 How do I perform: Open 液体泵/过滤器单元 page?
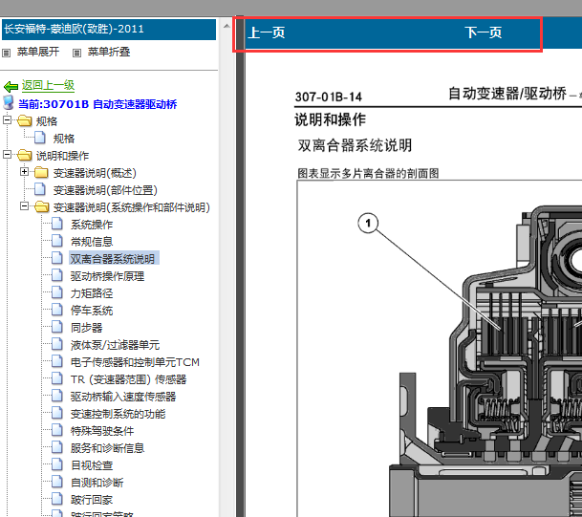click(x=115, y=345)
